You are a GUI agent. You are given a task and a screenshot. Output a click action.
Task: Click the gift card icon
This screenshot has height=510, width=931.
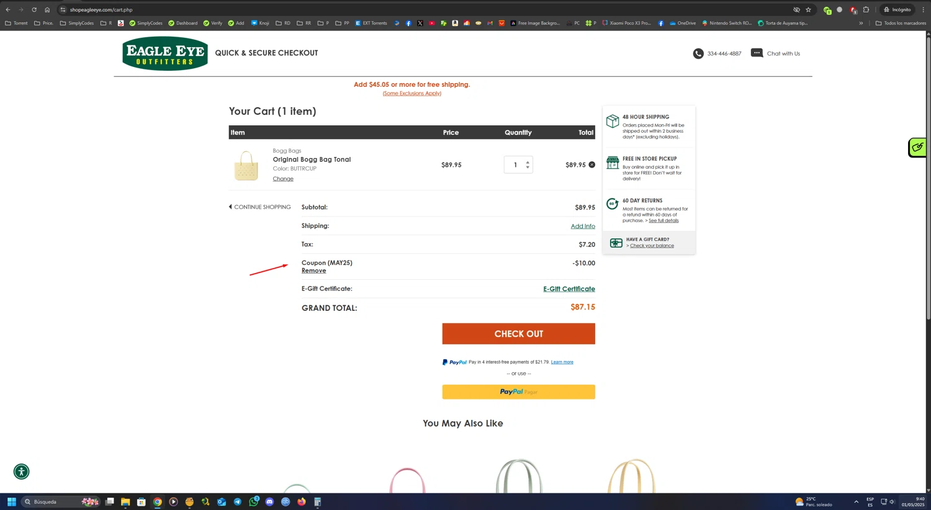click(616, 243)
